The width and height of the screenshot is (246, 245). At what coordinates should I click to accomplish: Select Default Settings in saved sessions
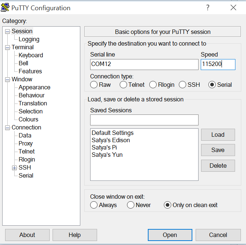pos(112,133)
